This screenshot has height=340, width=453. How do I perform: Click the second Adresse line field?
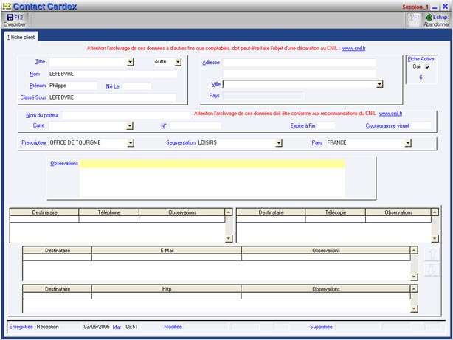tap(300, 73)
